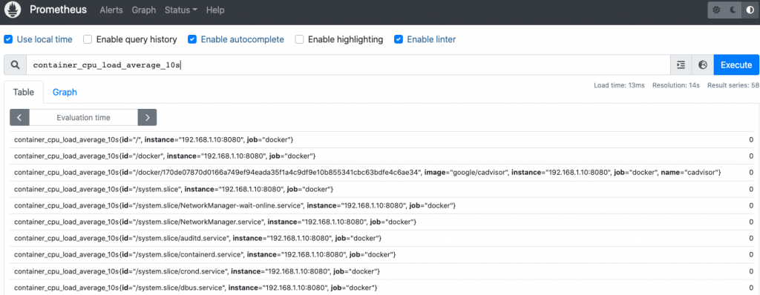This screenshot has height=295, width=760.
Task: Click the row with id="/system.slice"
Action: 382,189
